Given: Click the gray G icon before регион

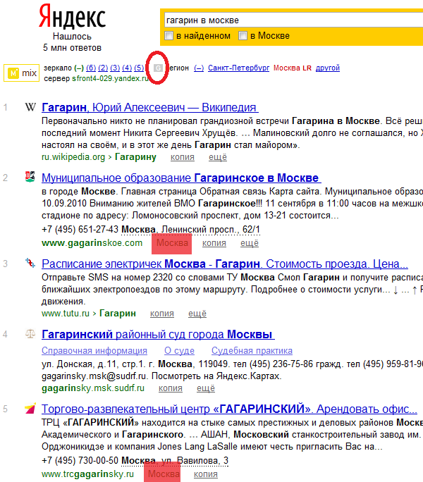Looking at the screenshot, I should (158, 68).
